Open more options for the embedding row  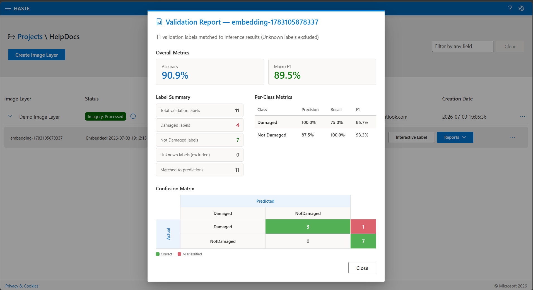pos(512,137)
